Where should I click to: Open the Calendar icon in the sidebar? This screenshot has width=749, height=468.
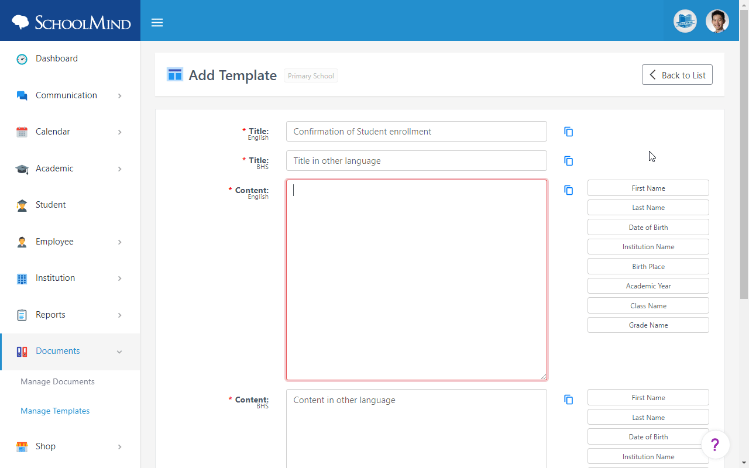pyautogui.click(x=22, y=132)
